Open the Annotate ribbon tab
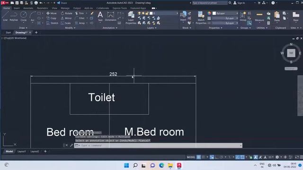Screen dimensions: 303x170 (28, 8)
